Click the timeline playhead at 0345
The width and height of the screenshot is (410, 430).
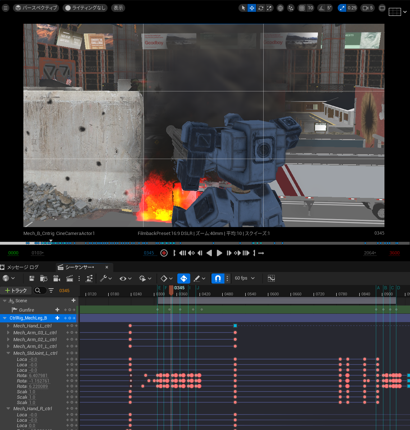171,290
